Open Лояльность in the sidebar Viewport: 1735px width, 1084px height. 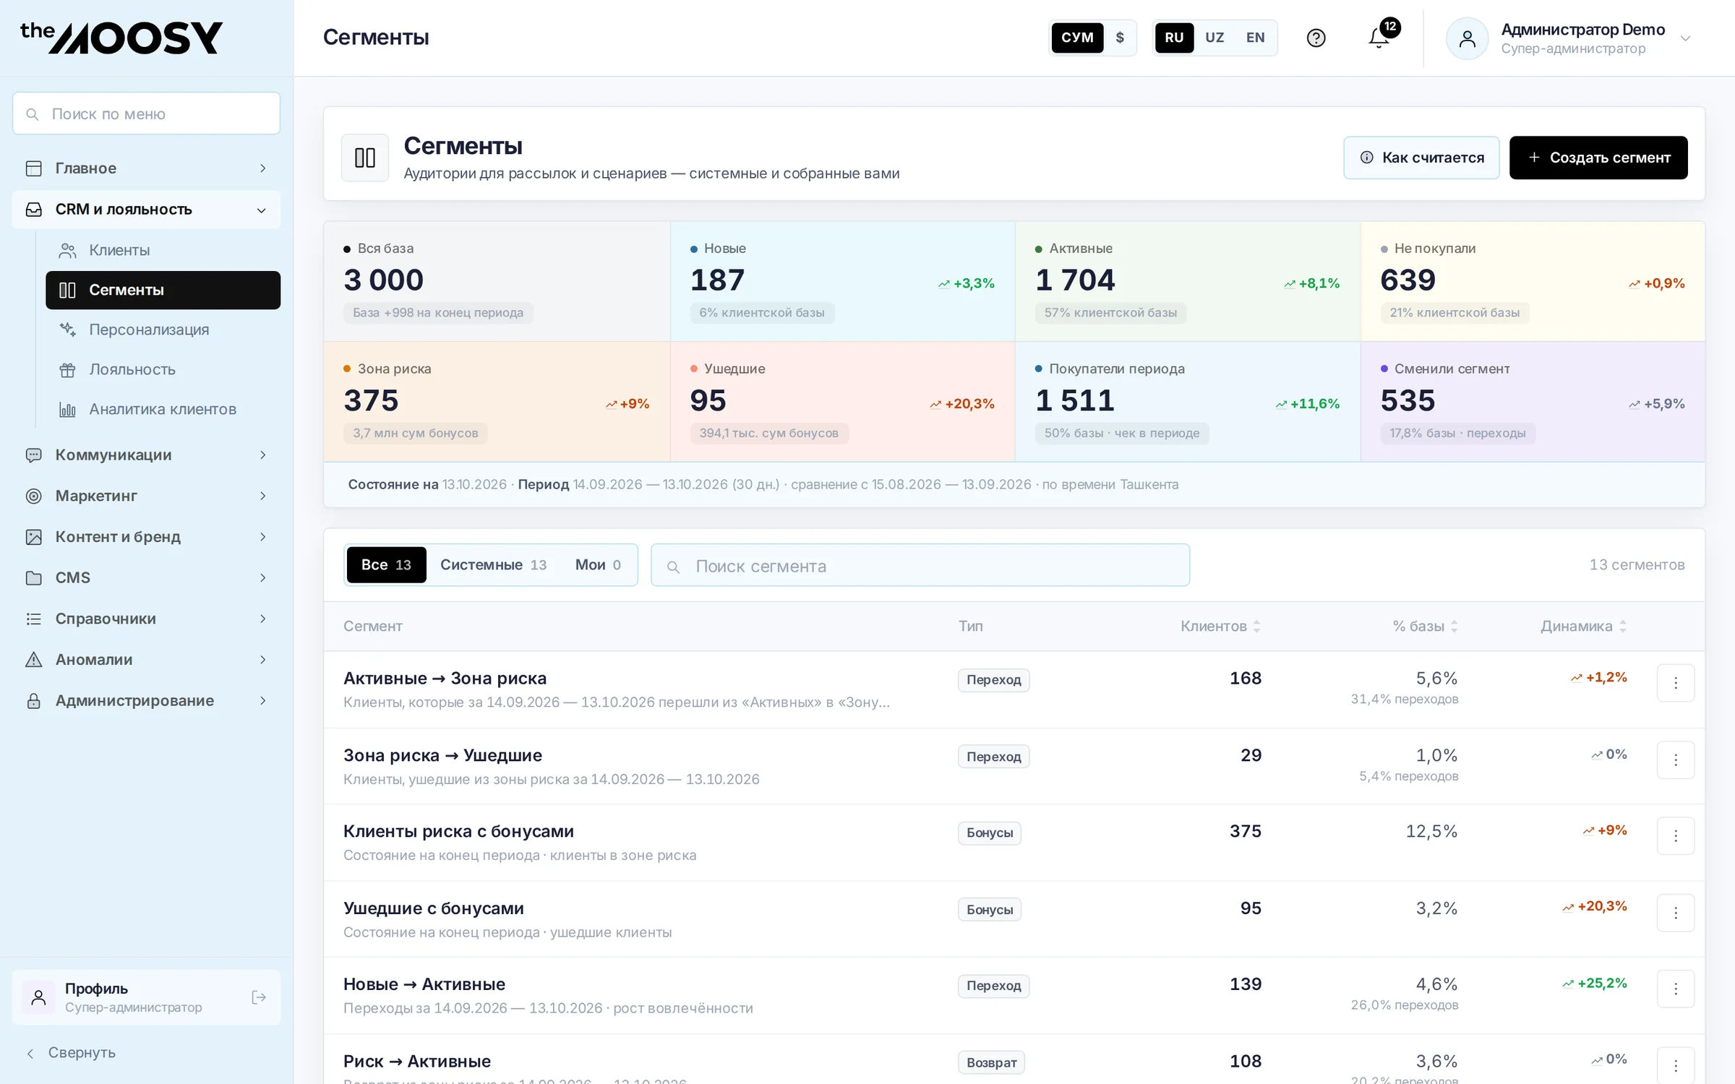(x=163, y=369)
